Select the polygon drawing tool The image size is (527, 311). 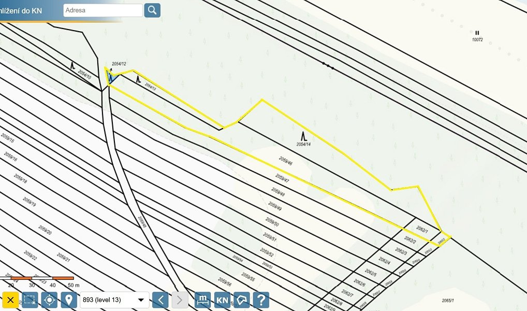tap(242, 300)
